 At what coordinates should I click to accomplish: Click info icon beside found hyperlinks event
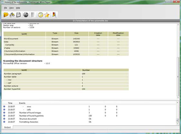4,116
